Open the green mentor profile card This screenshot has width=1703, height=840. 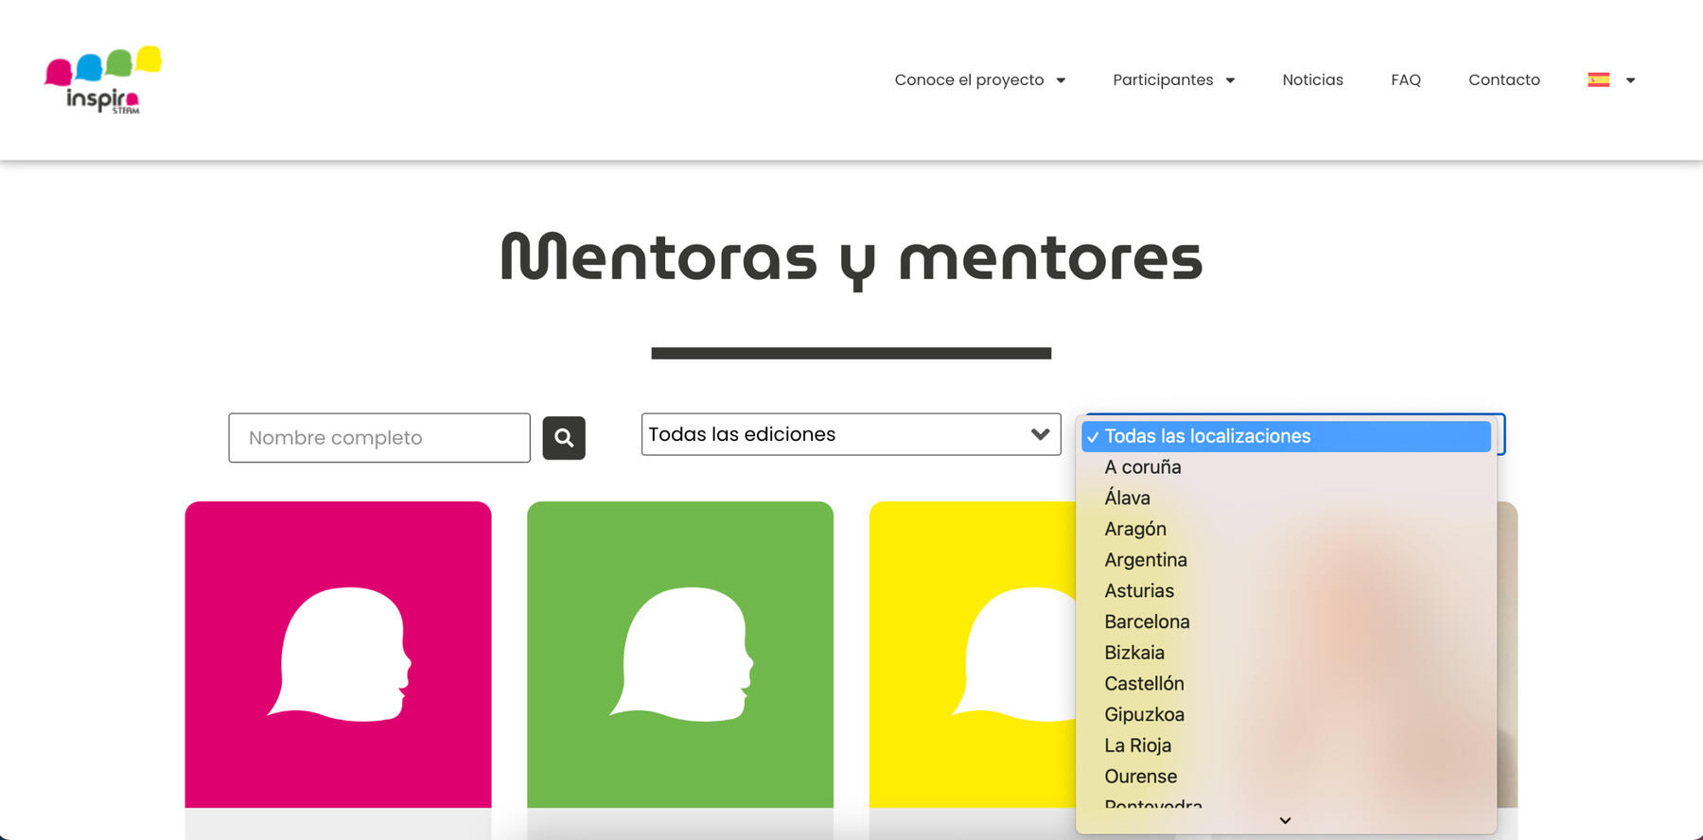pyautogui.click(x=679, y=654)
